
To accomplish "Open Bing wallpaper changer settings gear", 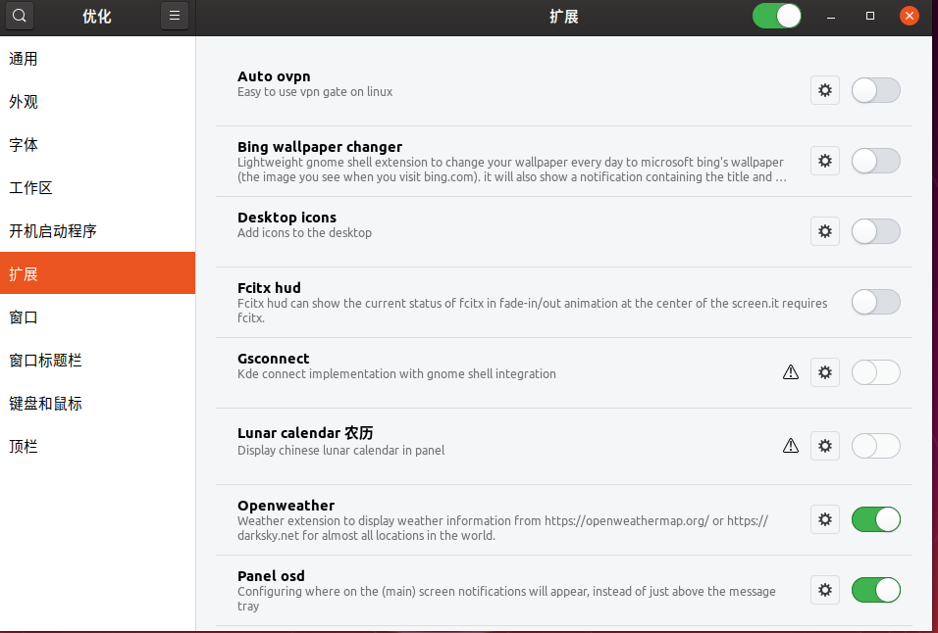I will [825, 161].
